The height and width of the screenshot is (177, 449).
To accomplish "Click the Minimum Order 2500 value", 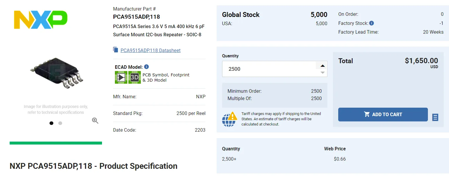I will pyautogui.click(x=316, y=91).
